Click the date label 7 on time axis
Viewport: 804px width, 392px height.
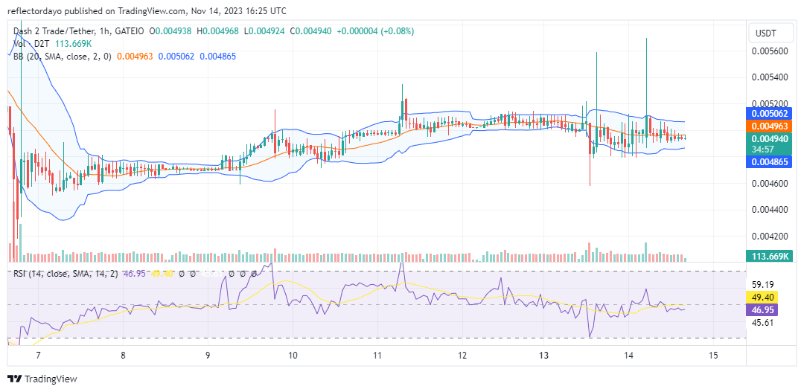pyautogui.click(x=39, y=356)
